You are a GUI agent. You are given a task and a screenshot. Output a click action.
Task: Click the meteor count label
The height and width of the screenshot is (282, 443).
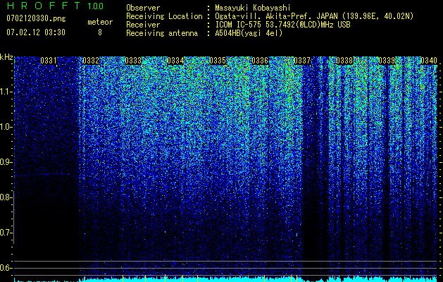tap(100, 22)
